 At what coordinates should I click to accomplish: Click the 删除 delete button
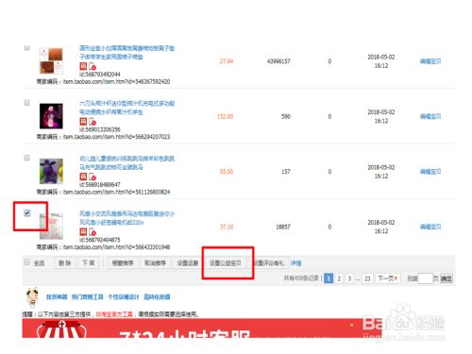pyautogui.click(x=64, y=262)
